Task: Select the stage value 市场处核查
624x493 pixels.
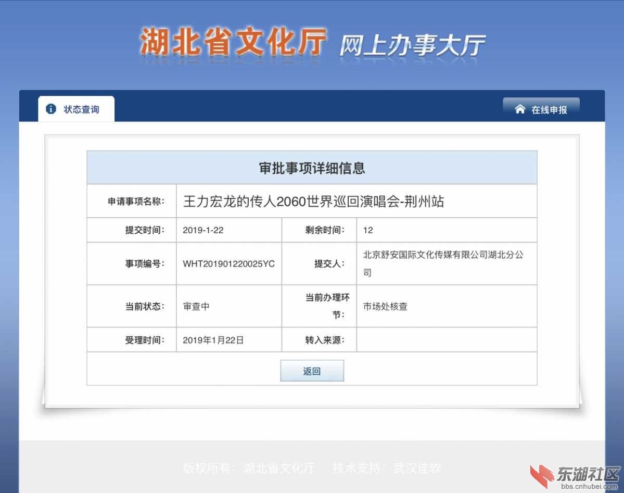Action: tap(385, 306)
